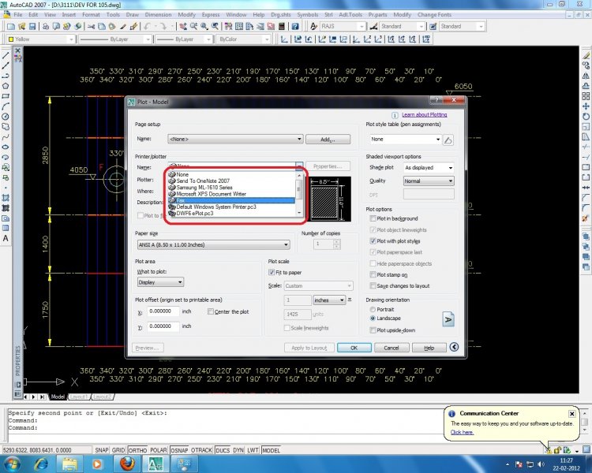Click the Copy icon in toolbar
Screen dimensions: 592x473
102,26
